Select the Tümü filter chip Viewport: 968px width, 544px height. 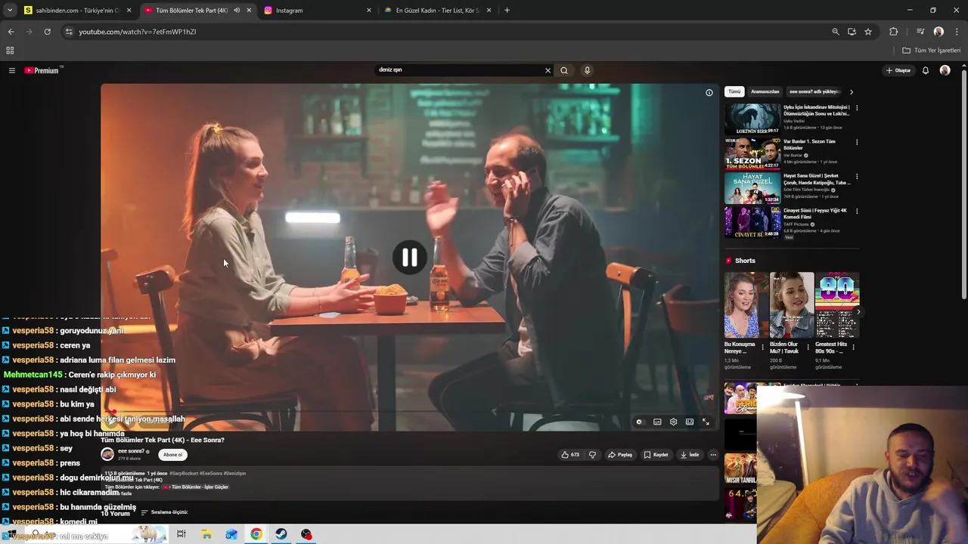[x=734, y=91]
